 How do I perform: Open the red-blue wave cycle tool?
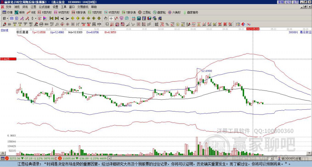pos(249,24)
